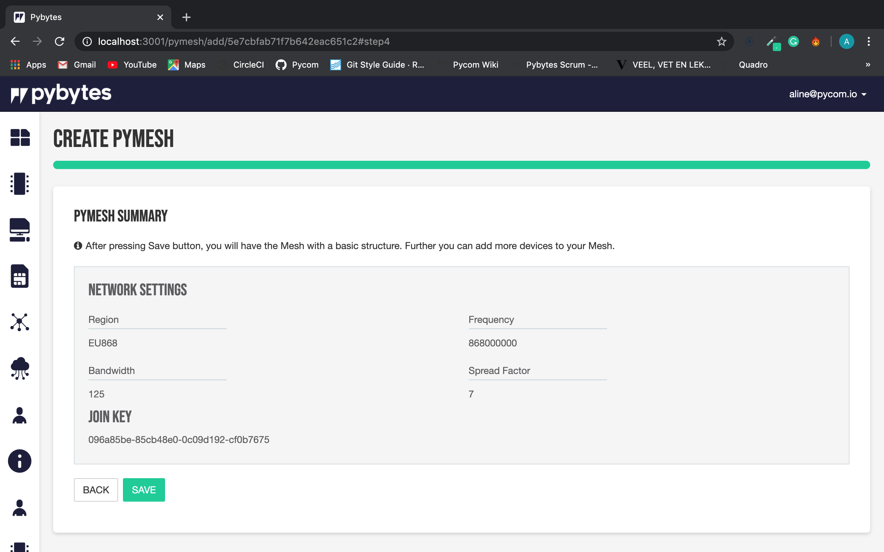
Task: Open the SIM card section in sidebar
Action: [x=19, y=276]
